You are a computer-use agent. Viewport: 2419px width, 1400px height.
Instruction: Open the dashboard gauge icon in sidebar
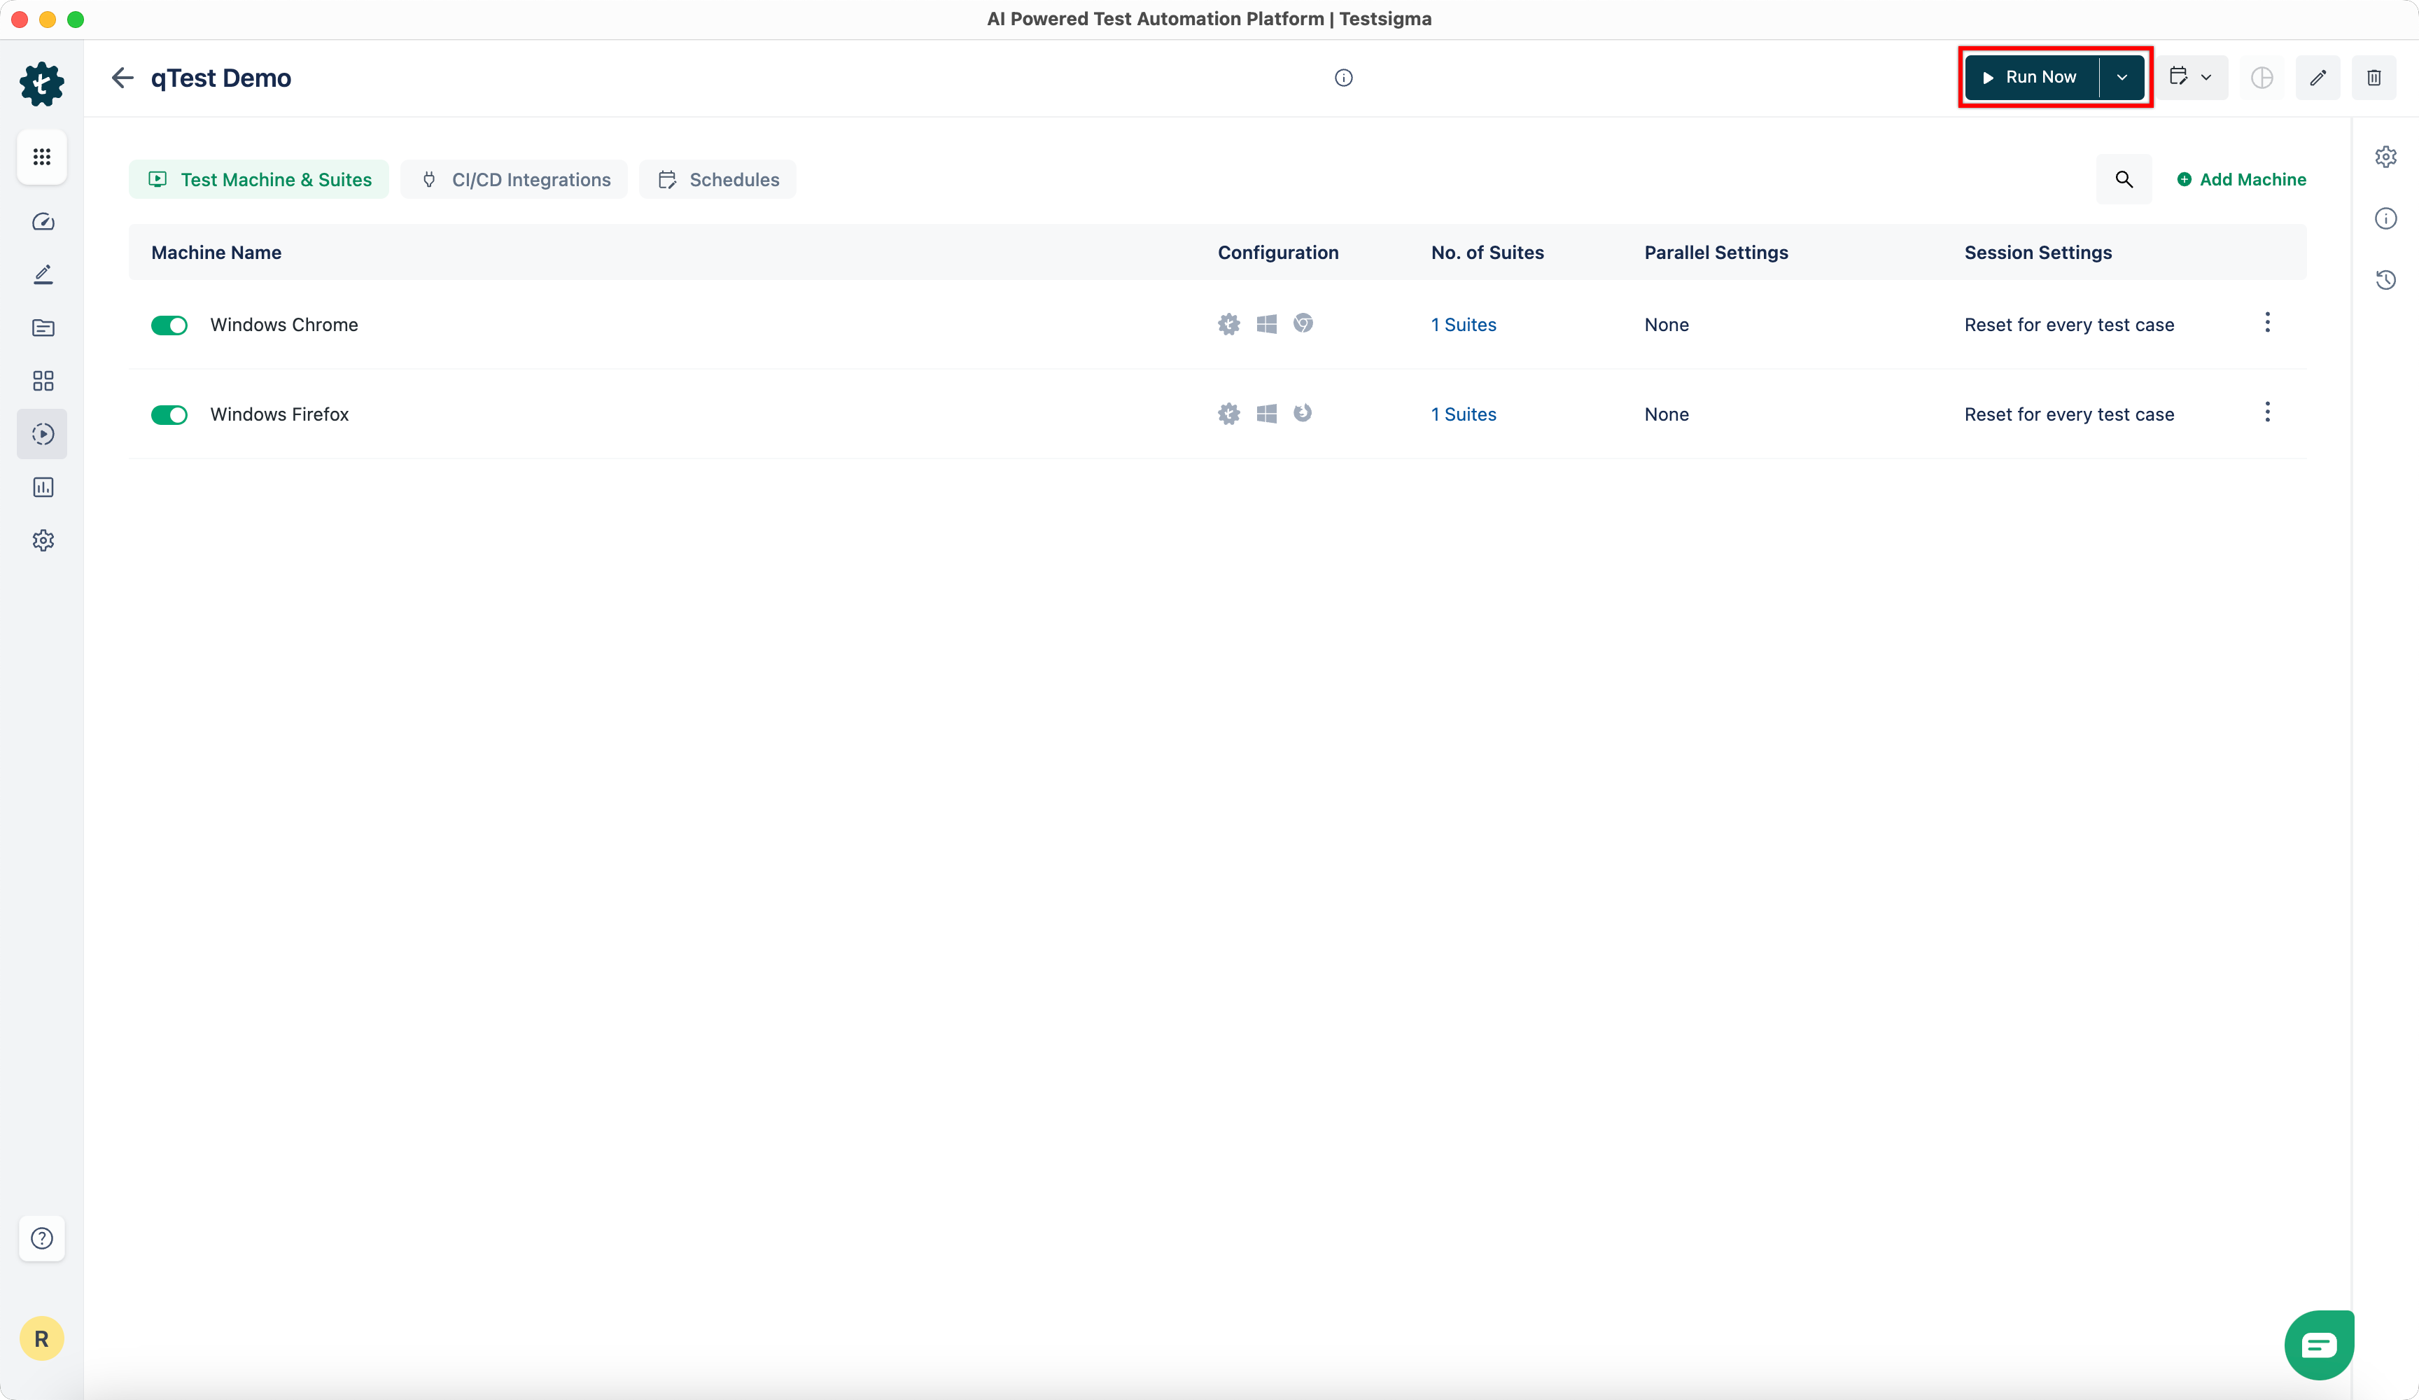click(42, 222)
